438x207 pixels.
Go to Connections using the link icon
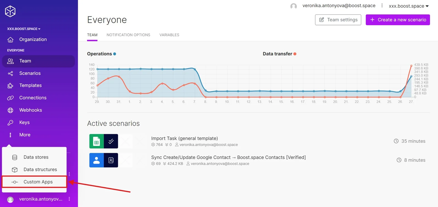(x=10, y=98)
